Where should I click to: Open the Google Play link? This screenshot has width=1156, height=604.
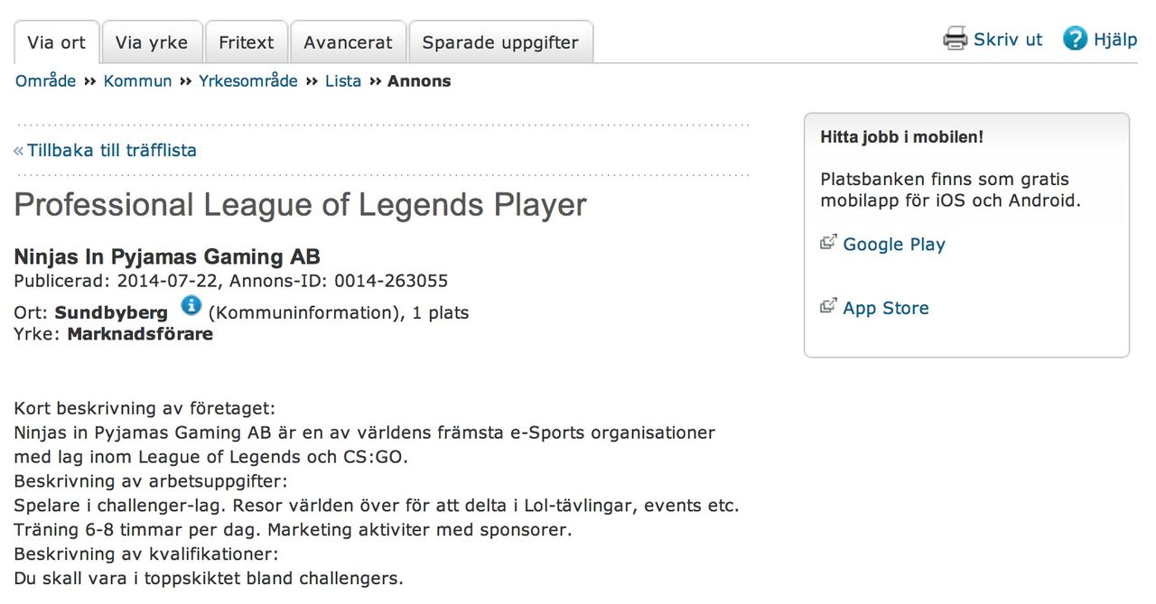click(894, 245)
